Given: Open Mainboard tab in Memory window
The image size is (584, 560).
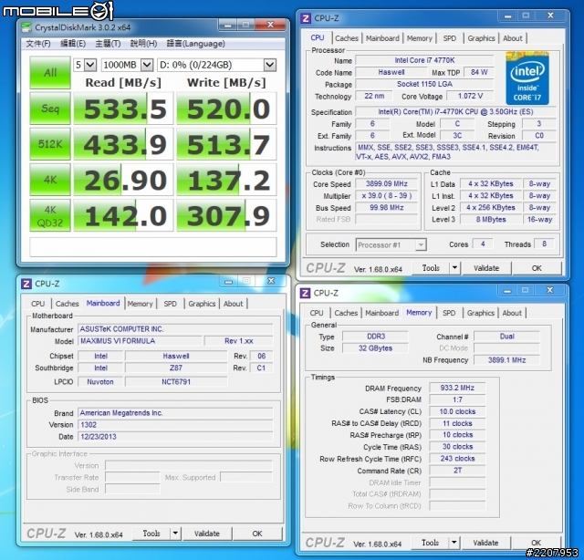Looking at the screenshot, I should (381, 313).
